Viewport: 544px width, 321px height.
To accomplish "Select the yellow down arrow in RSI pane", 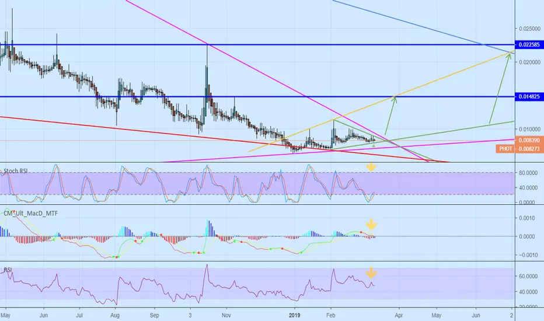I will tap(371, 273).
